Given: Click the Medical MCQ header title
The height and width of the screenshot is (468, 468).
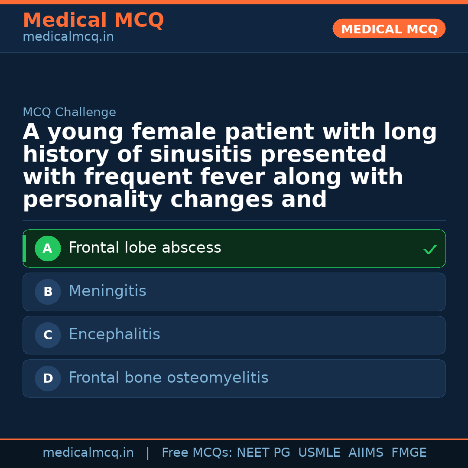Looking at the screenshot, I should coord(93,20).
